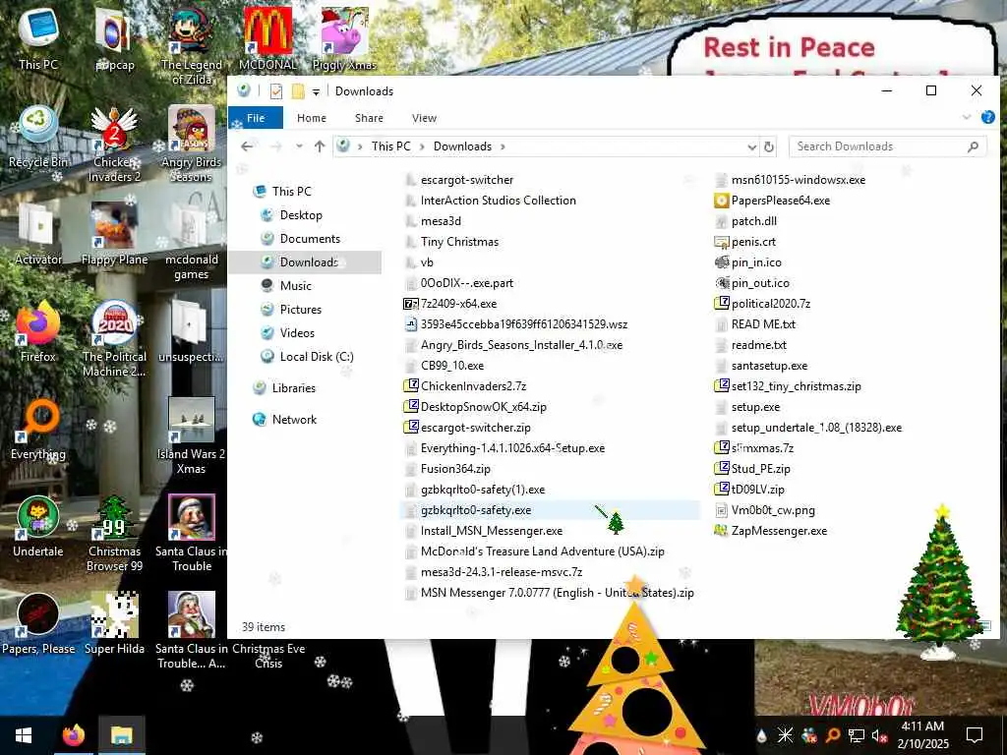This screenshot has width=1007, height=755.
Task: Select Local Disk (C:) in navigation pane
Action: (317, 357)
